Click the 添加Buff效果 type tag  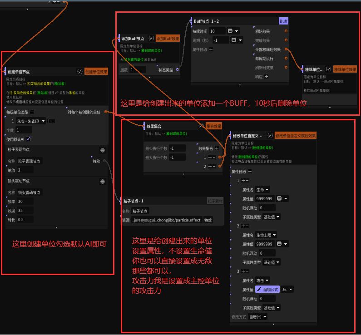coord(168,39)
